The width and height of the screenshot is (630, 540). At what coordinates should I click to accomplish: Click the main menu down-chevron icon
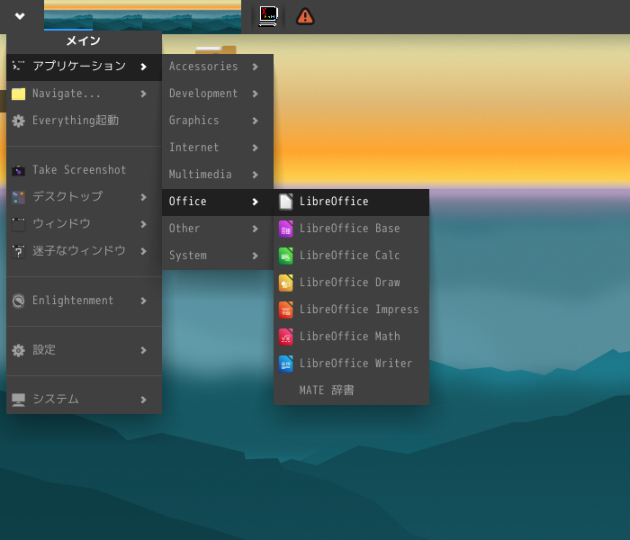click(x=20, y=16)
